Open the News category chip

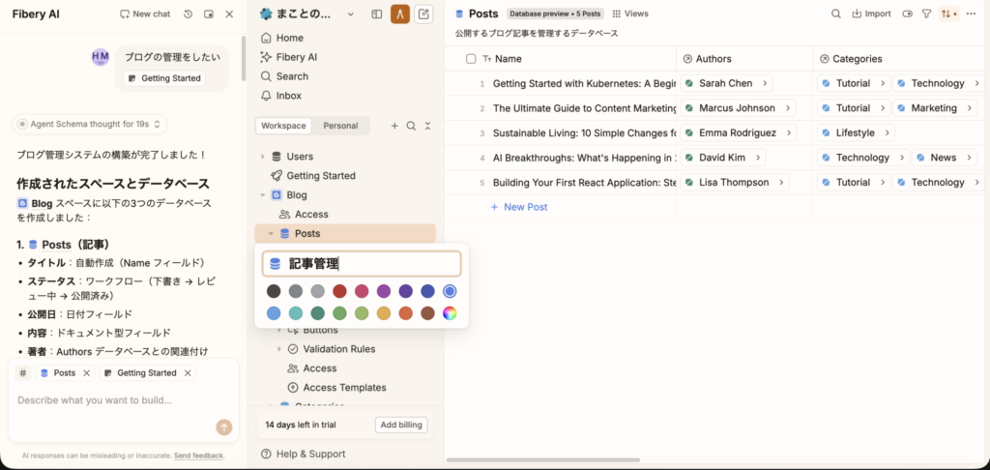coord(945,158)
